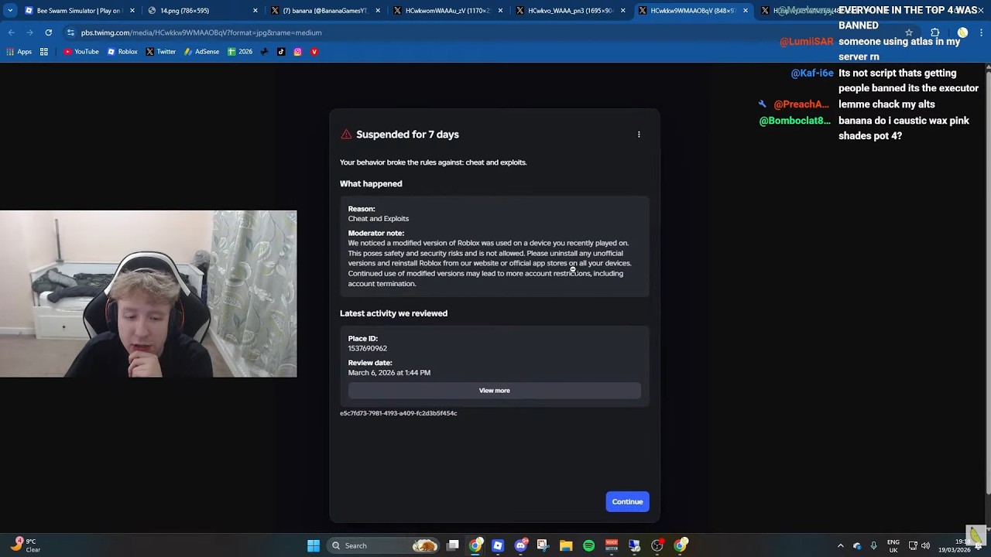Click the red warning triangle icon

click(x=346, y=135)
